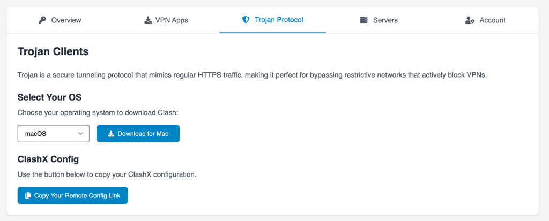Click the shield icon beside Trojan Protocol

point(246,20)
